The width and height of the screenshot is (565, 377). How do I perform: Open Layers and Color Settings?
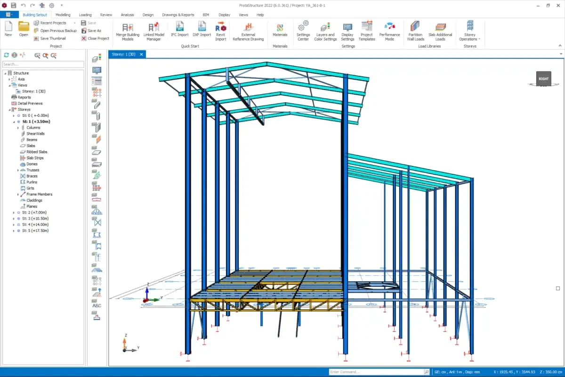pyautogui.click(x=325, y=31)
